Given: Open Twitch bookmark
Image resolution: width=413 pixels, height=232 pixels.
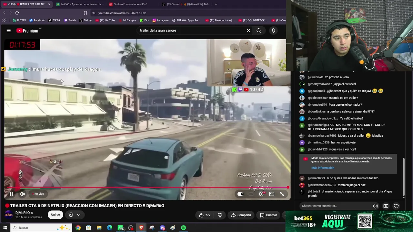Looking at the screenshot, I should 70,20.
